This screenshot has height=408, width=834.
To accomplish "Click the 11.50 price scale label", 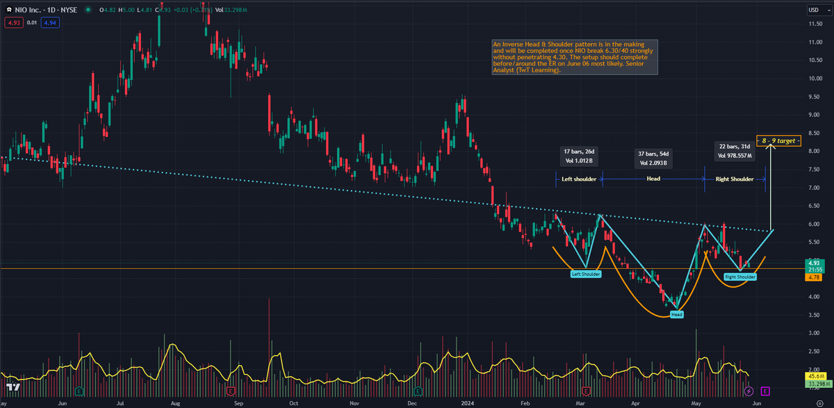I will pos(816,24).
